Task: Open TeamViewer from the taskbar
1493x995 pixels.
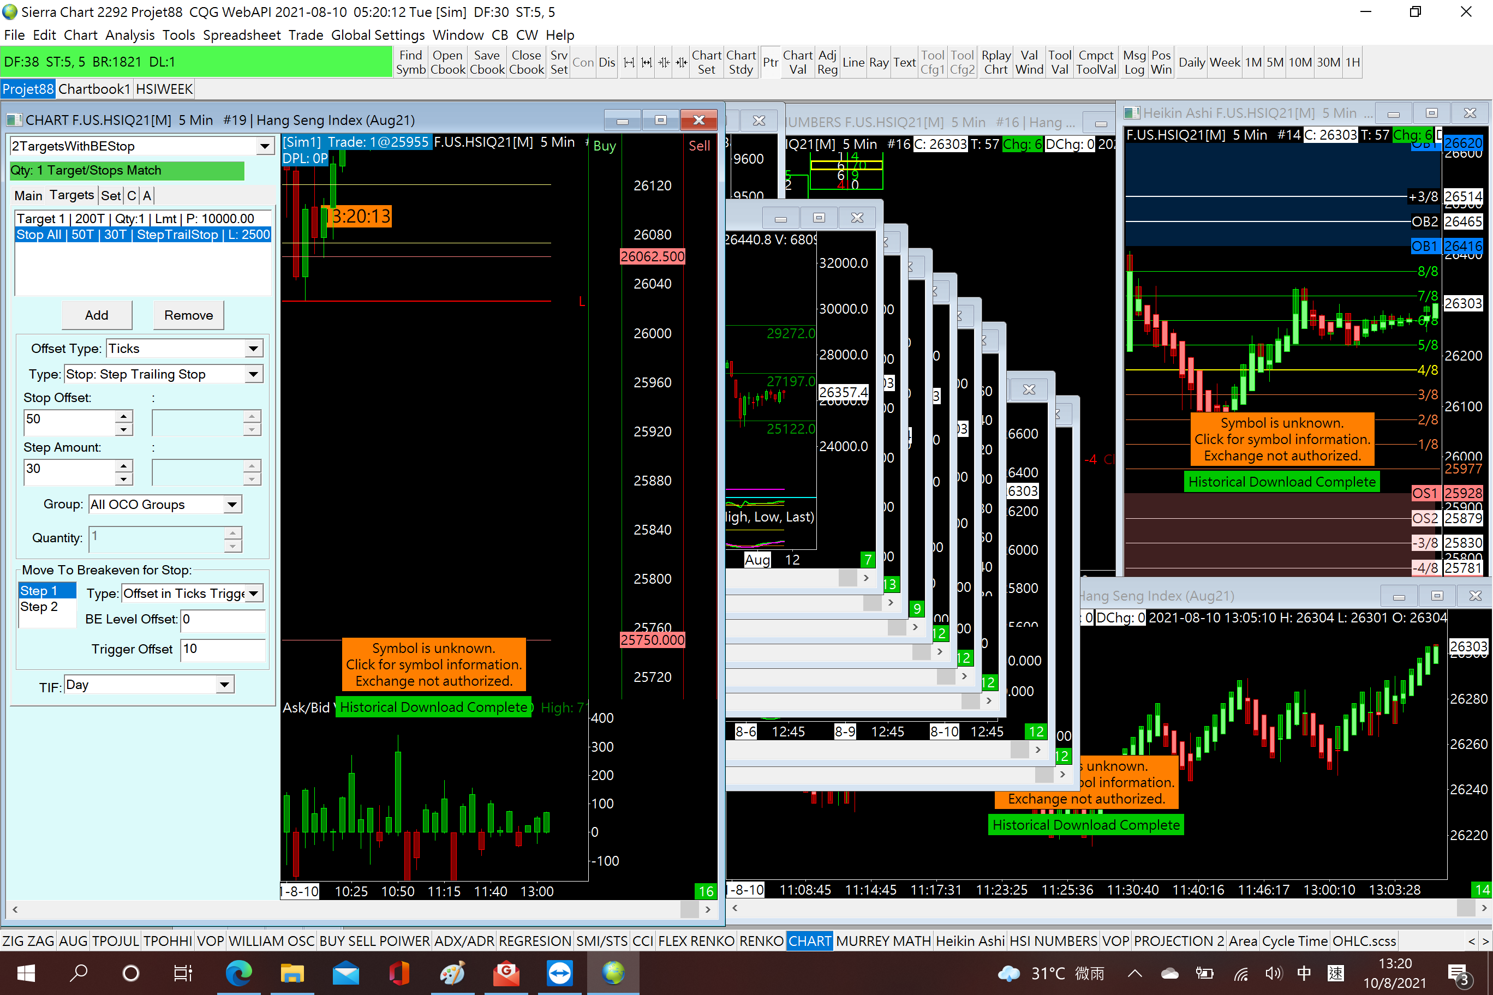Action: coord(559,973)
